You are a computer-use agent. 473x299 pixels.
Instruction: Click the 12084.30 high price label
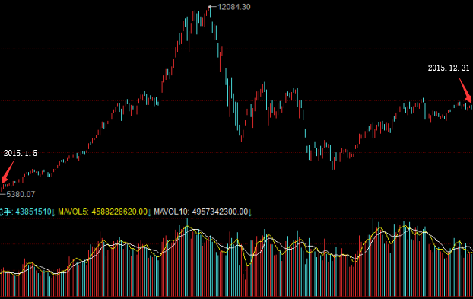[233, 7]
